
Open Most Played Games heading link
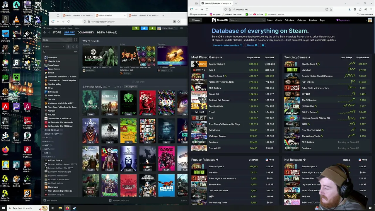[x=207, y=57]
